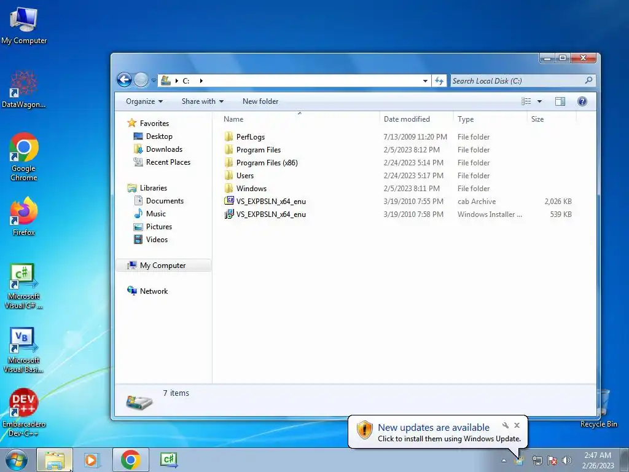The height and width of the screenshot is (472, 629).
Task: Go back in Explorer navigation
Action: pos(124,81)
